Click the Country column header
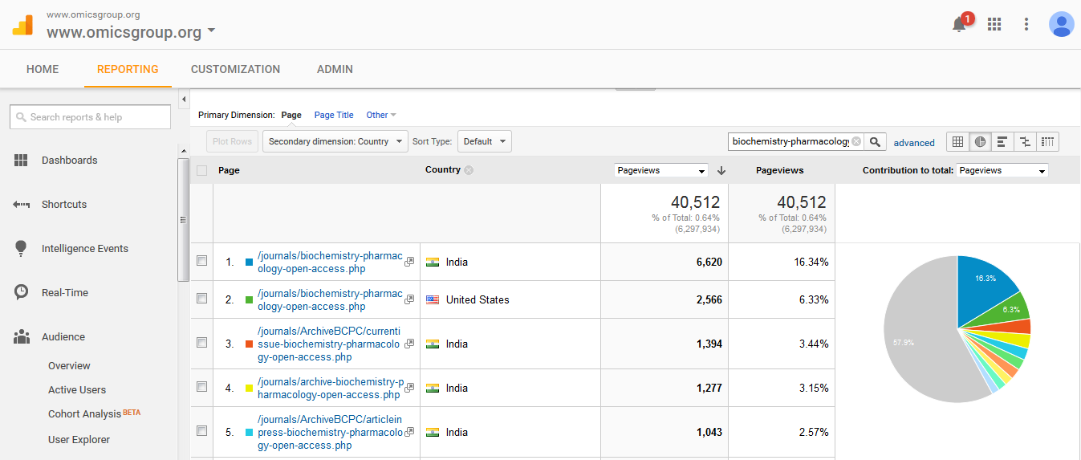The image size is (1081, 460). click(x=443, y=170)
